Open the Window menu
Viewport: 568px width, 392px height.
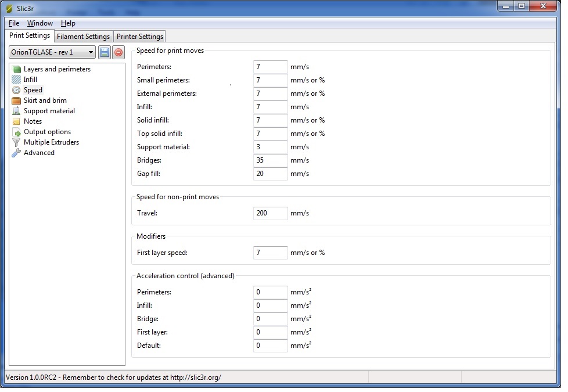[x=40, y=23]
